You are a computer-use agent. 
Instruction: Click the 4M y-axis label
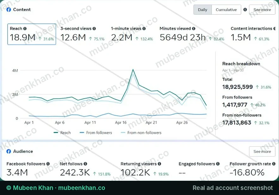[15, 71]
